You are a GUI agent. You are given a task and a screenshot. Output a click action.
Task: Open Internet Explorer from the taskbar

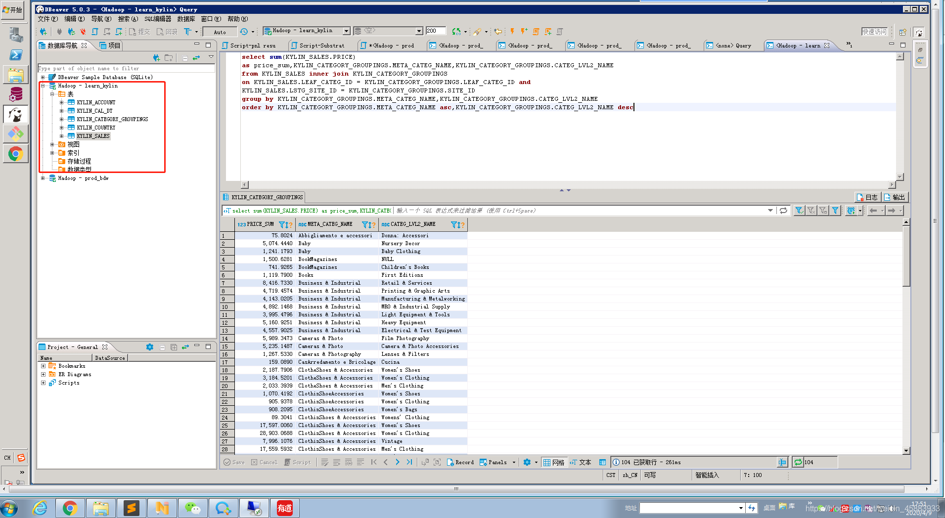tap(40, 508)
